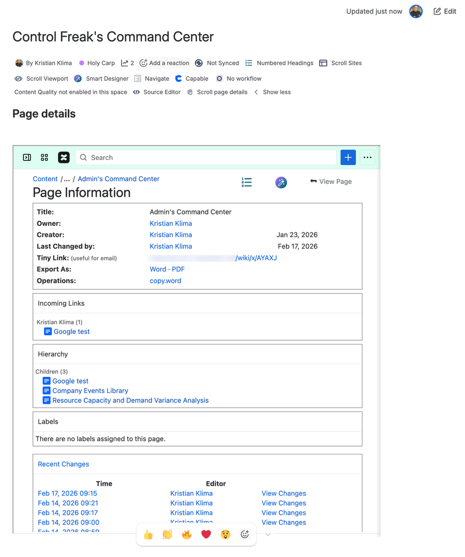Image resolution: width=465 pixels, height=557 pixels.
Task: Export page as PDF
Action: point(178,269)
